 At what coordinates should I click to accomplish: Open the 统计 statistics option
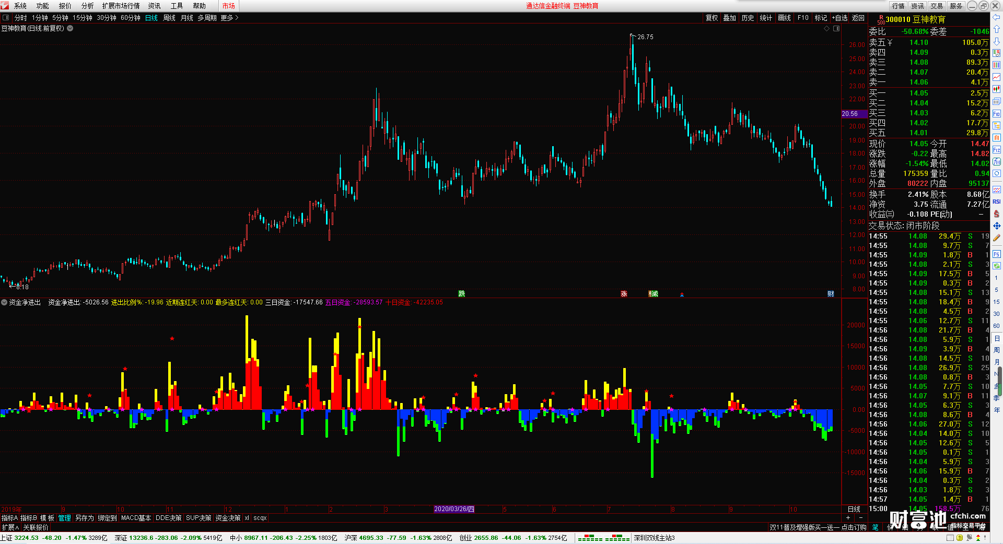(766, 18)
